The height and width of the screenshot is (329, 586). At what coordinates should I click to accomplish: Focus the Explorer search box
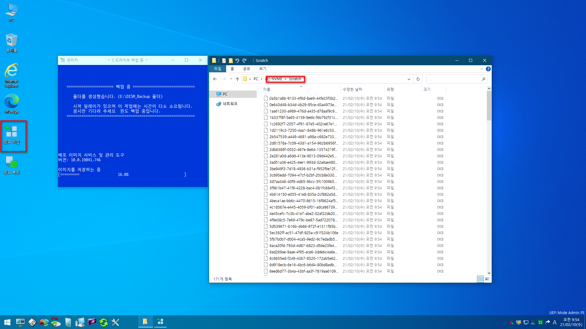tap(457, 79)
